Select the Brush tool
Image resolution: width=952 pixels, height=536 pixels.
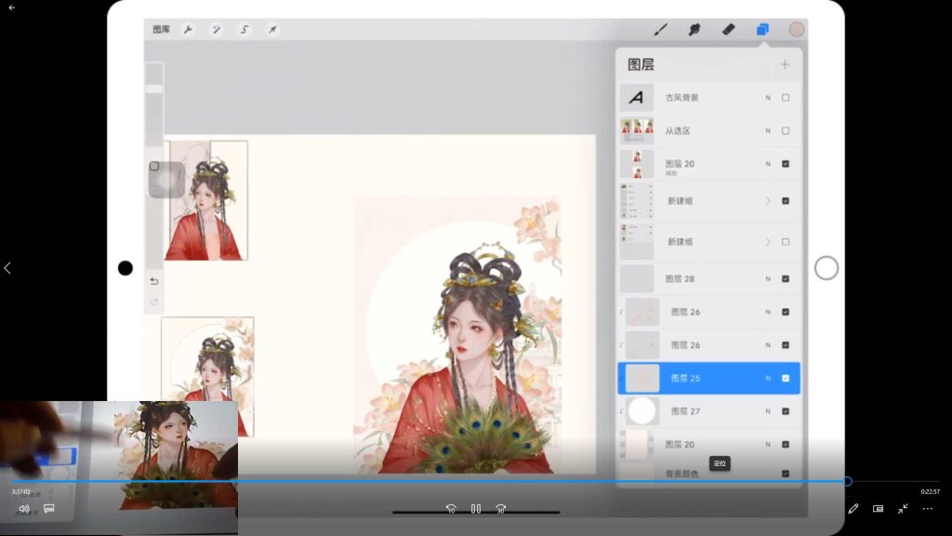pos(661,30)
